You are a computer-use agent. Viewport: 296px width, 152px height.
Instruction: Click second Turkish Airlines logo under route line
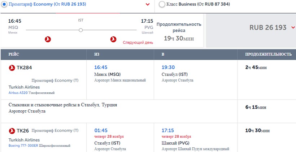click(x=113, y=39)
